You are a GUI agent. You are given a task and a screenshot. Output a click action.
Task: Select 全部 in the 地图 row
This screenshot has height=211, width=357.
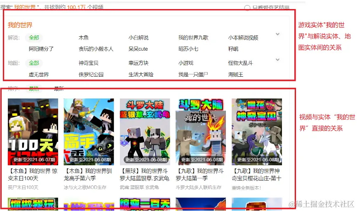tap(34, 63)
